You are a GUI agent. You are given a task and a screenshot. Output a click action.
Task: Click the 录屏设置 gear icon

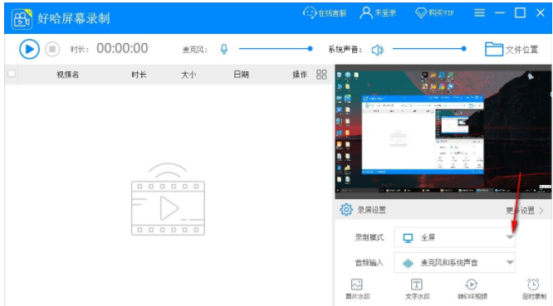pyautogui.click(x=346, y=210)
